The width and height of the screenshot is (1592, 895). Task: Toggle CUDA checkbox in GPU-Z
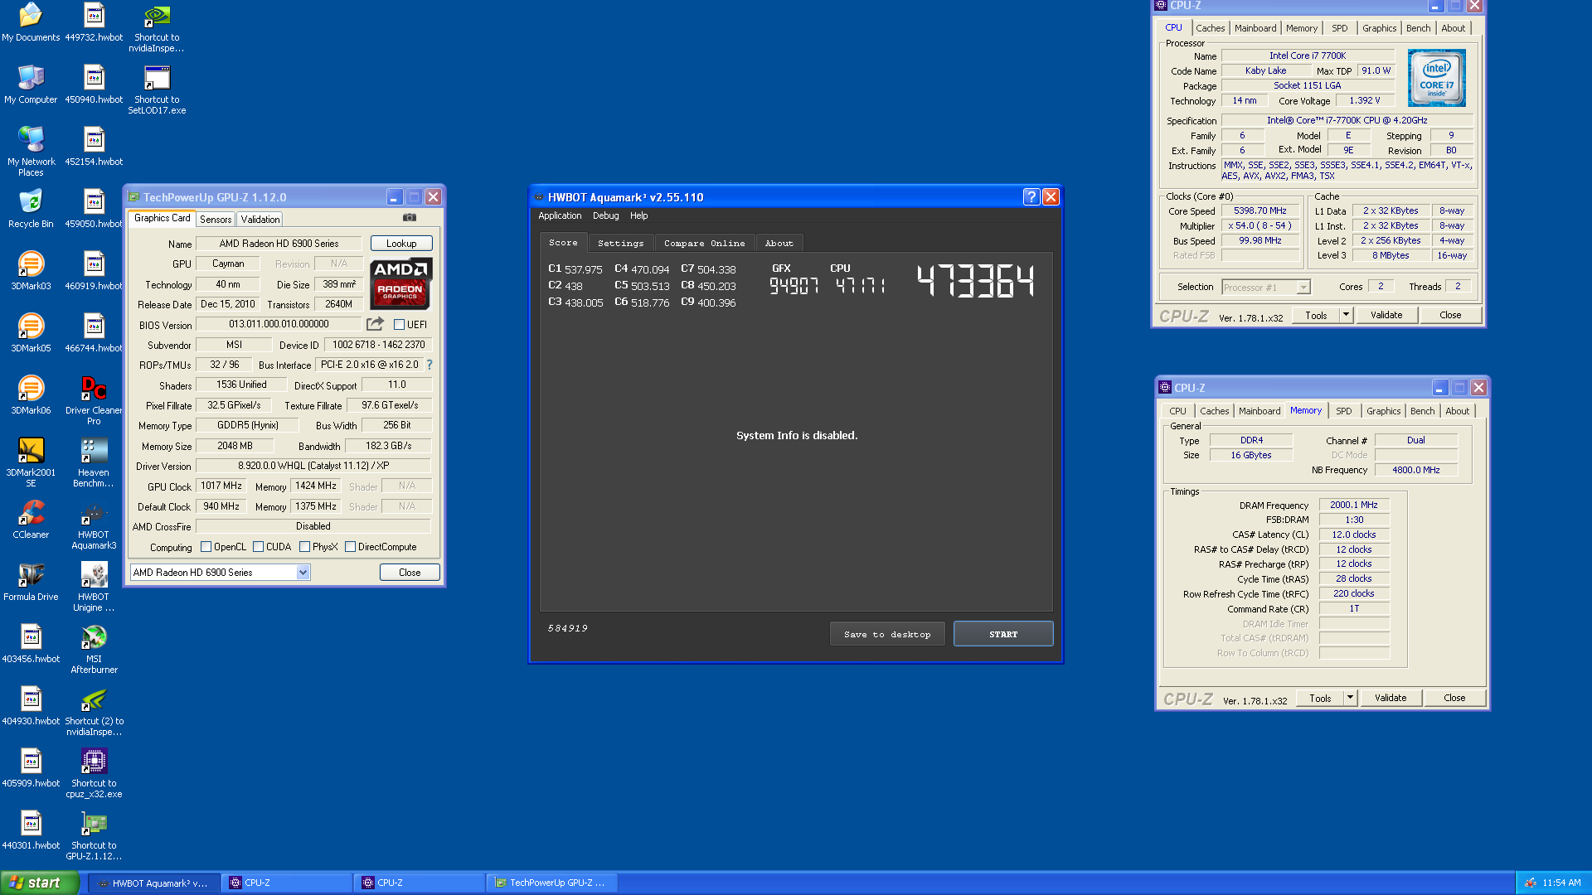pyautogui.click(x=258, y=547)
